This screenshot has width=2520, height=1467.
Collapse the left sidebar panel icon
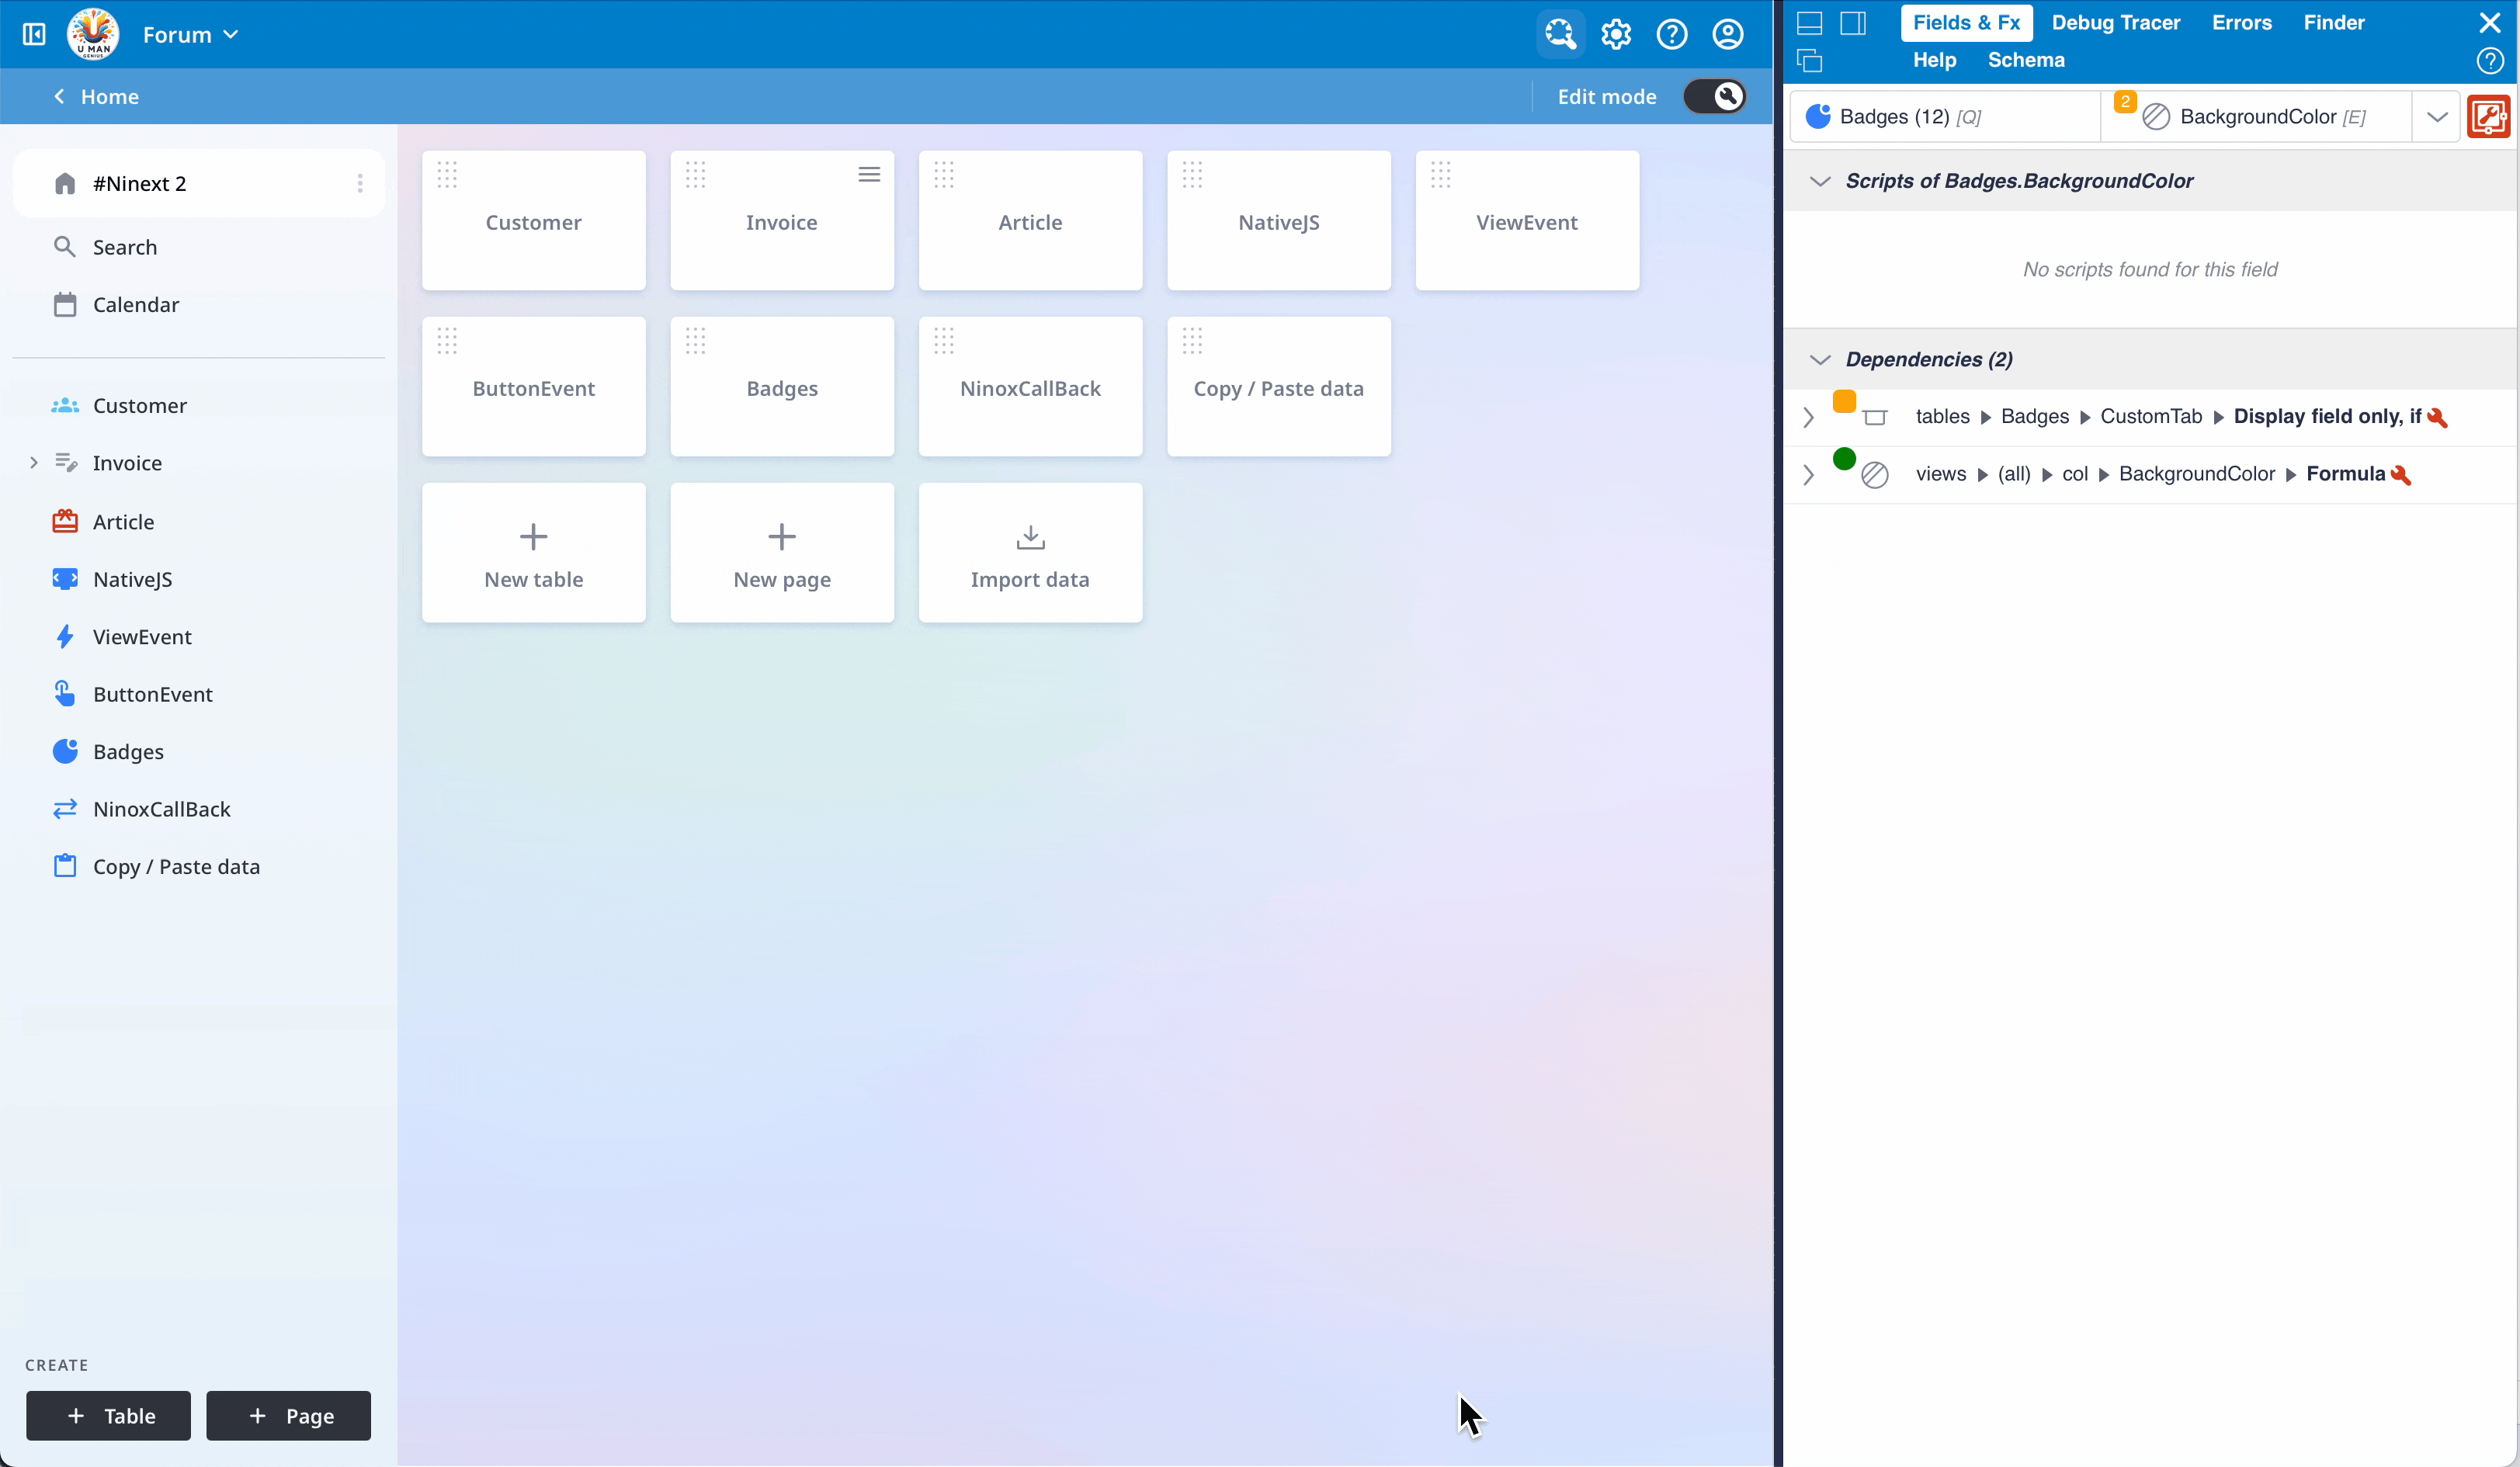tap(34, 34)
